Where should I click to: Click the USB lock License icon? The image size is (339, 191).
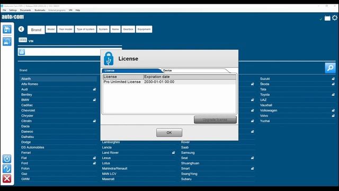tap(109, 58)
